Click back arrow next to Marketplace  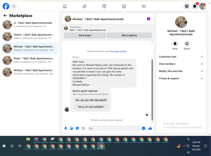pos(5,16)
